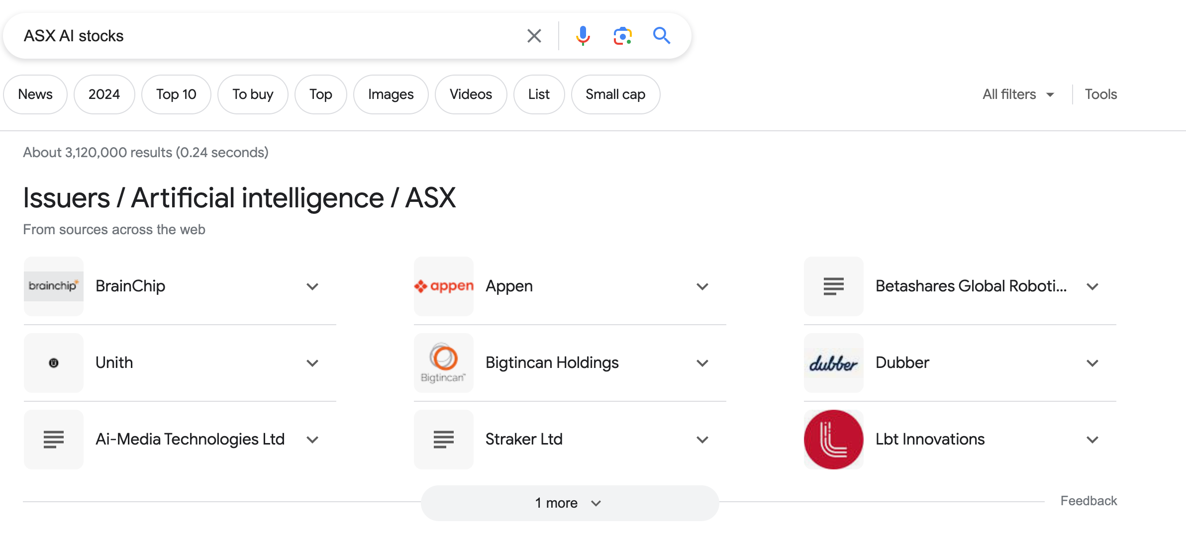Click the red Lbt Innovations logo

point(834,440)
